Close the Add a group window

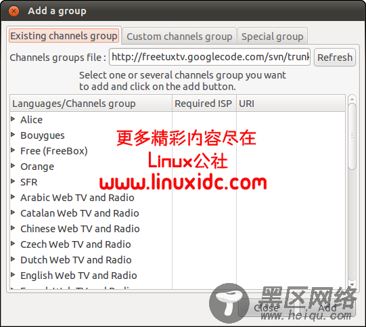pos(14,11)
